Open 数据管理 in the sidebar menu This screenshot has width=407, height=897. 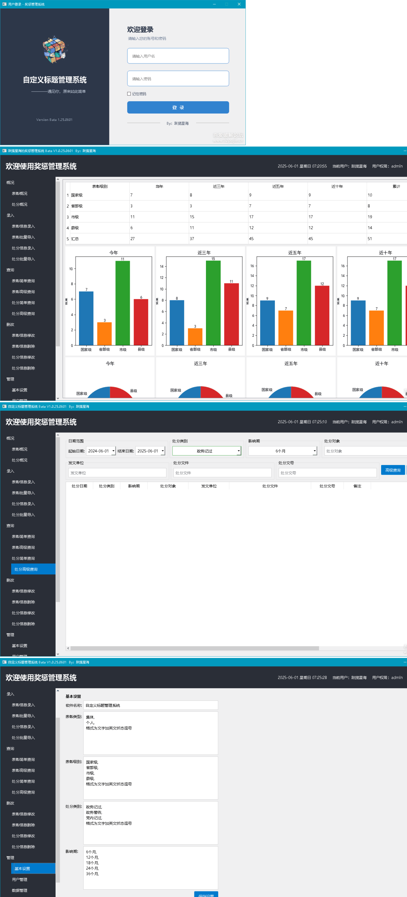pos(20,890)
